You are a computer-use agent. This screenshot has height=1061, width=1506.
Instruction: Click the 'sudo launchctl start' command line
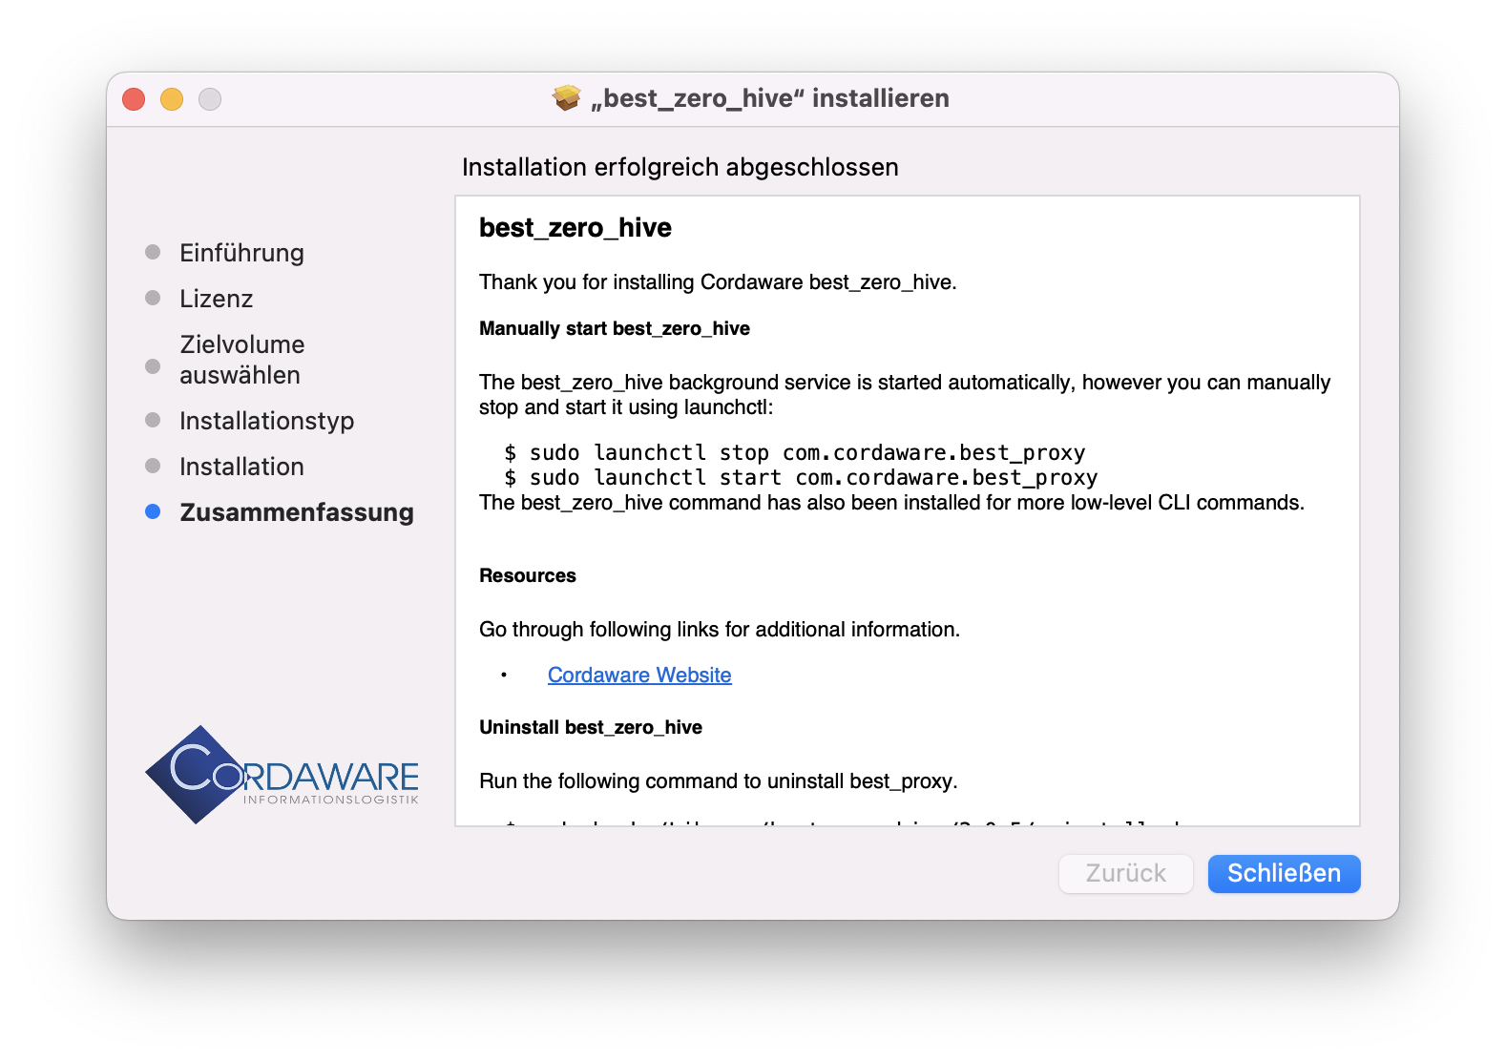[x=801, y=477]
